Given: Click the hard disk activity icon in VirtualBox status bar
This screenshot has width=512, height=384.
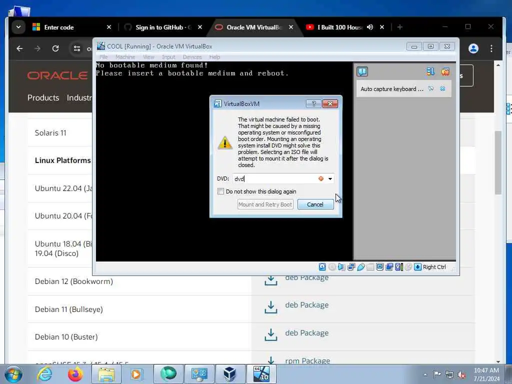Looking at the screenshot, I should pos(322,267).
